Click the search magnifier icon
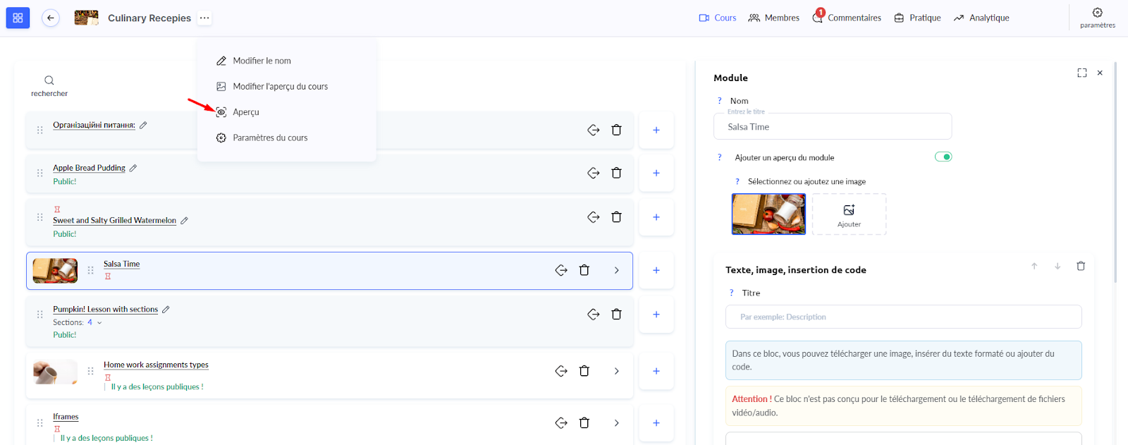The image size is (1128, 445). click(49, 80)
